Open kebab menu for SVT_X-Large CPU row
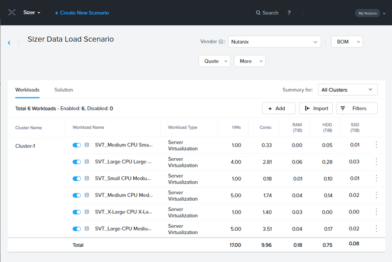 click(376, 212)
